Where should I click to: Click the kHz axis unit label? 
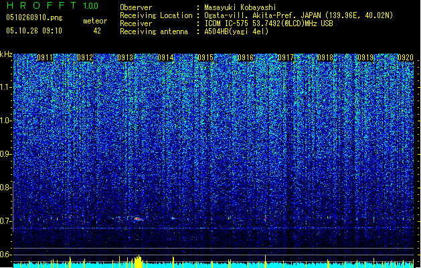click(6, 54)
